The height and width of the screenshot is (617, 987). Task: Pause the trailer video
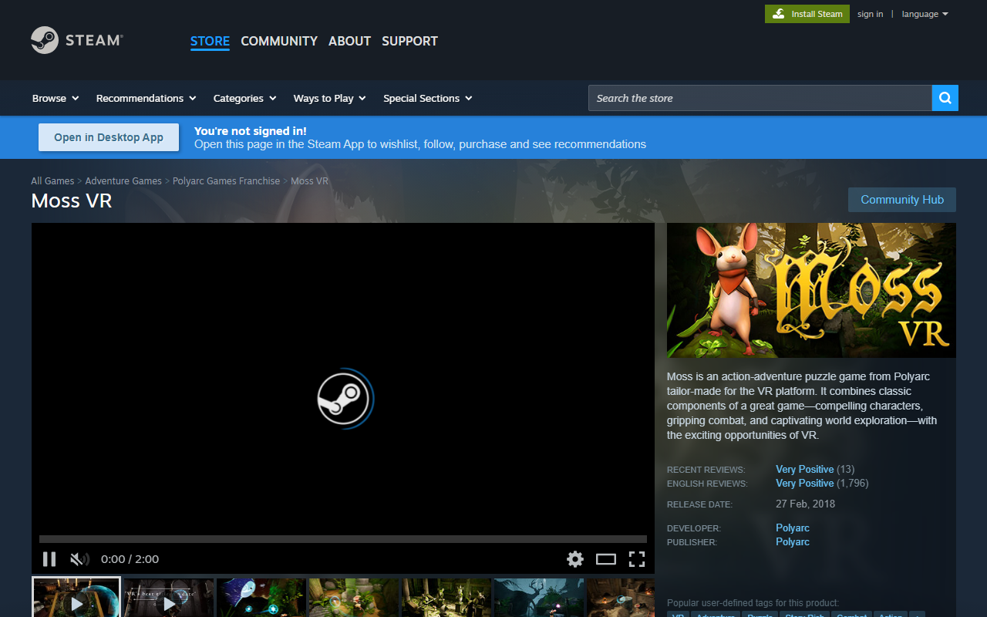click(x=49, y=559)
